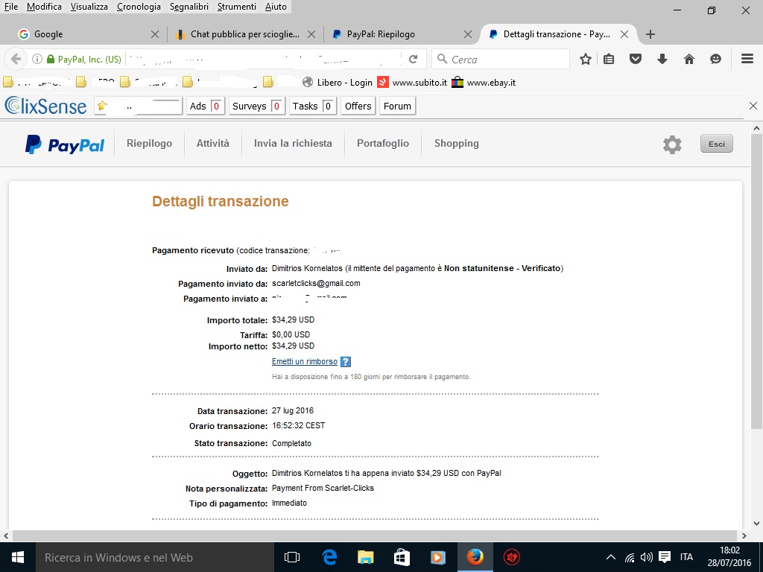Click the site info icon in address bar
Image resolution: width=763 pixels, height=572 pixels.
click(37, 60)
